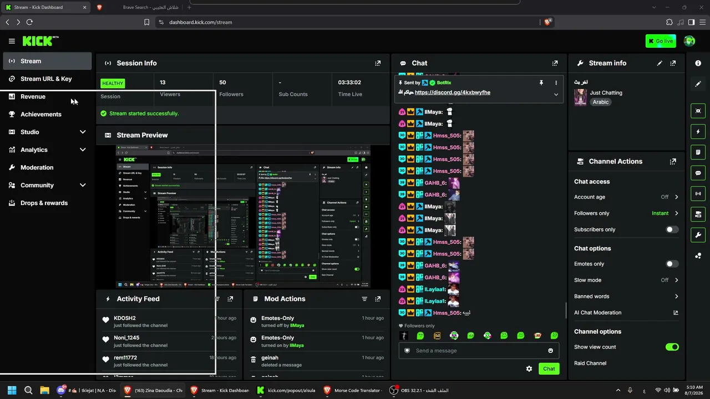Disable Show view count switch
The height and width of the screenshot is (399, 710).
(672, 347)
